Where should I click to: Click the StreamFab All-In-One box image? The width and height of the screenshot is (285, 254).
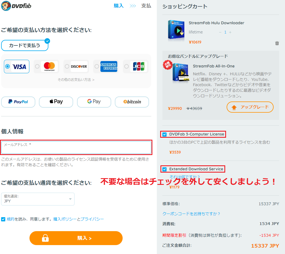point(181,72)
